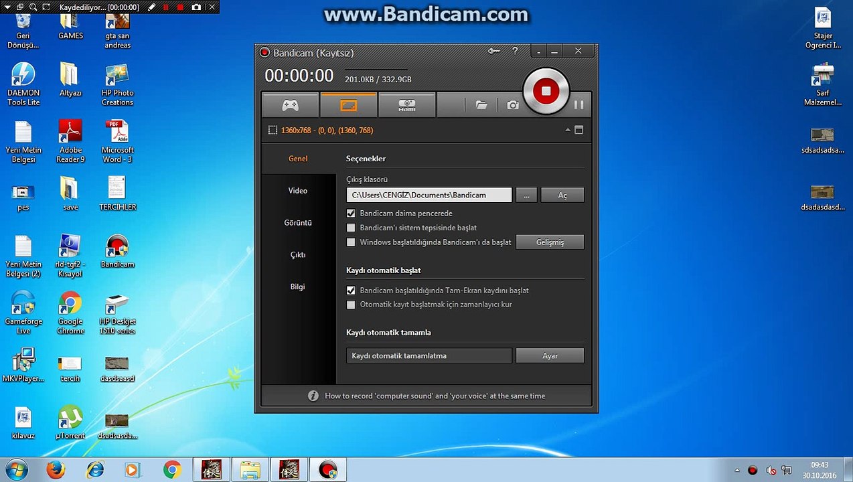
Task: Click overlay camera screenshot icon
Action: click(x=196, y=7)
